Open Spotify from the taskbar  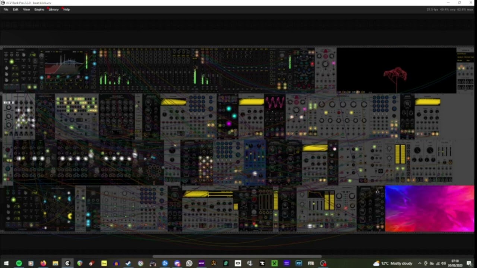(x=19, y=263)
